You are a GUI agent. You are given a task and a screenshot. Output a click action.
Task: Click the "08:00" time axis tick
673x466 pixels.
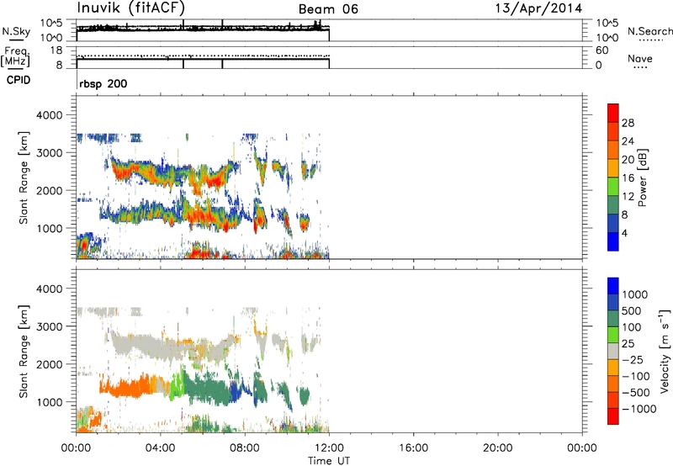pos(245,448)
